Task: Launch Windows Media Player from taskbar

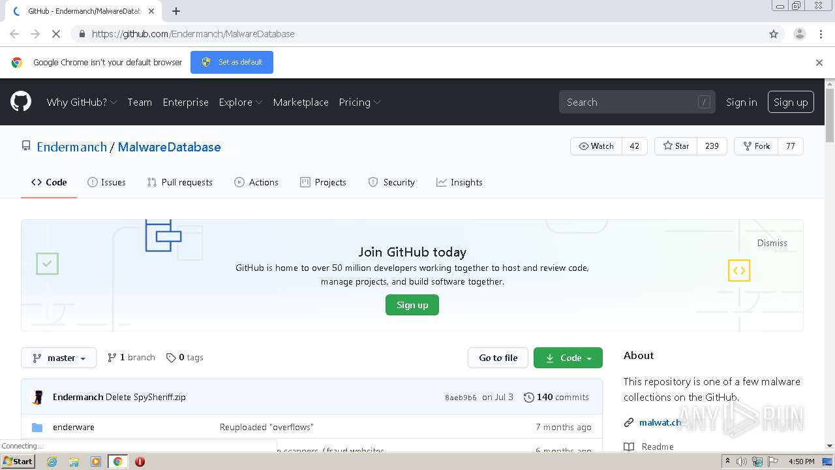Action: 96,462
